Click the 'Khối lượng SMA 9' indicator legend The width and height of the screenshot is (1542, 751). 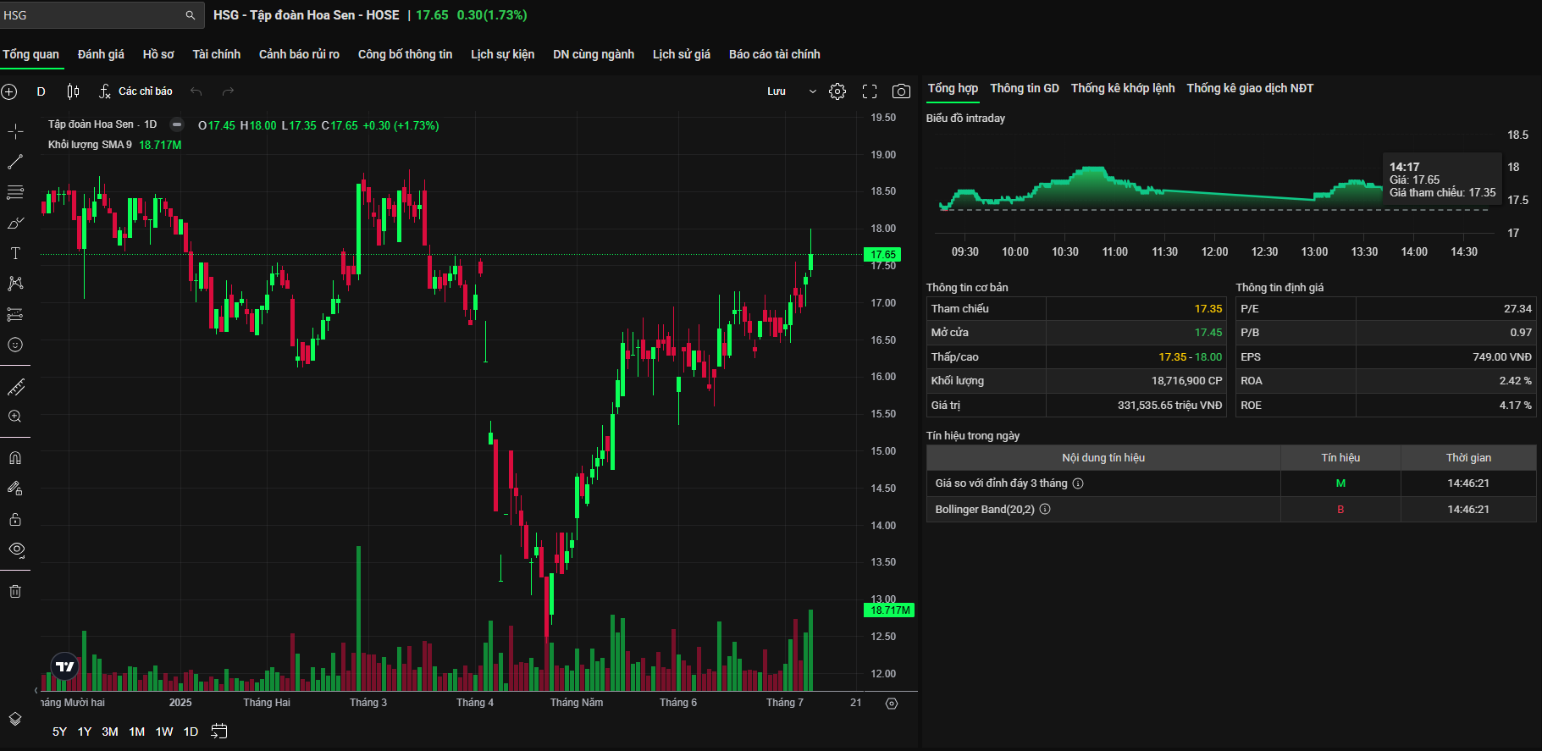[90, 145]
